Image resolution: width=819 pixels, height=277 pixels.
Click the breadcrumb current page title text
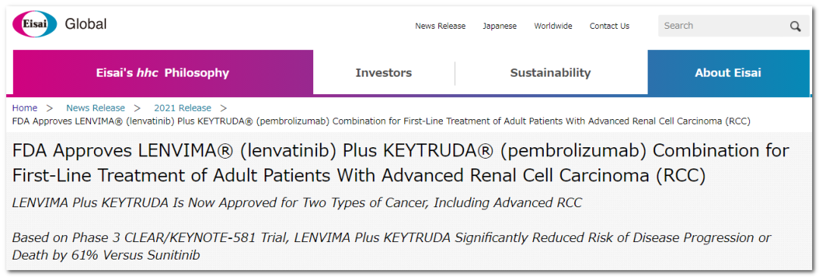tap(381, 121)
